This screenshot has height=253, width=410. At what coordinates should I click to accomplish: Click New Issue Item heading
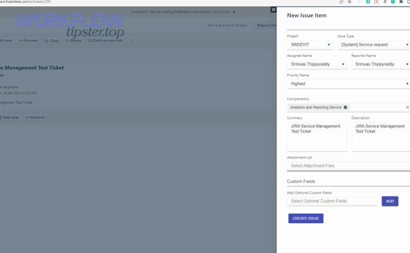pyautogui.click(x=307, y=15)
